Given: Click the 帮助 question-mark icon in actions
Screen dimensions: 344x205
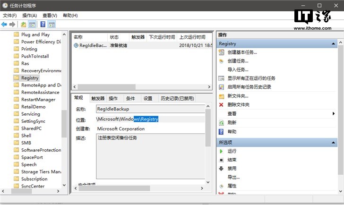Looking at the screenshot, I should point(221,132).
